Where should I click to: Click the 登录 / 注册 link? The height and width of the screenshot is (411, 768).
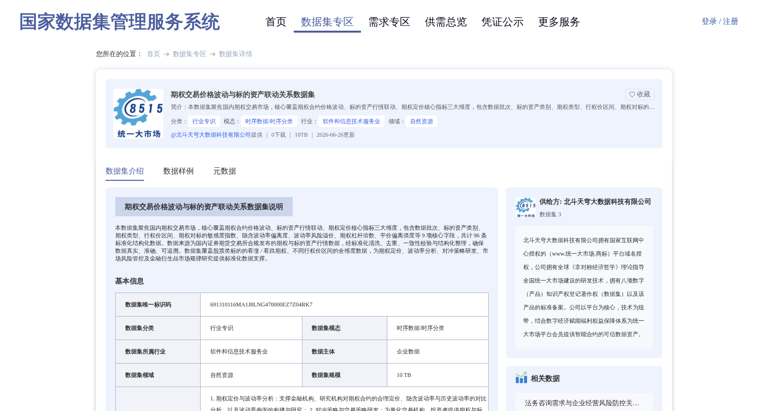point(720,22)
